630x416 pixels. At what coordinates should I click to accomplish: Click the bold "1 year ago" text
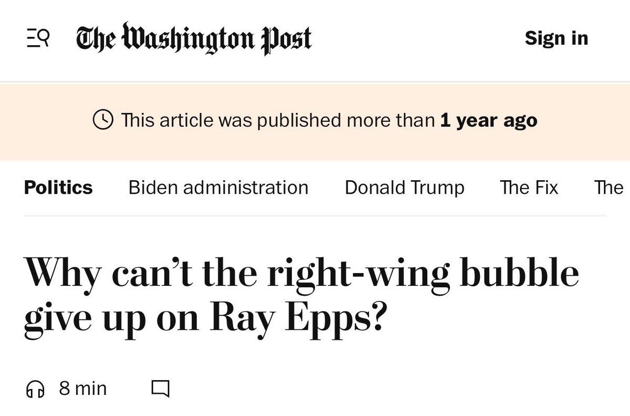point(489,121)
